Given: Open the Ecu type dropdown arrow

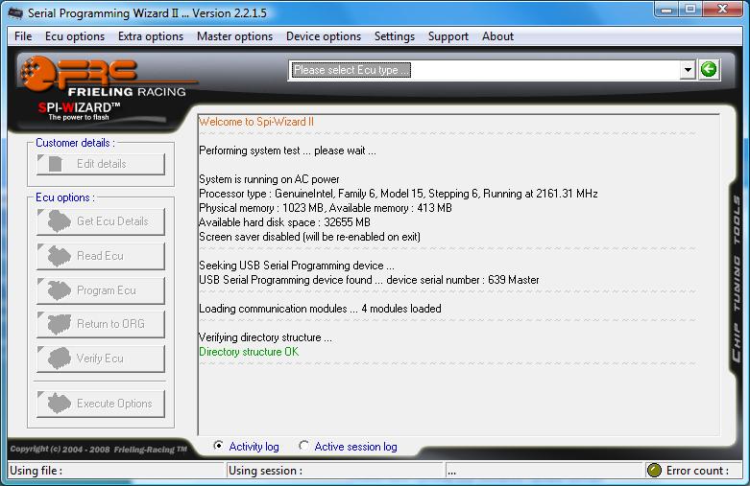Looking at the screenshot, I should click(x=688, y=70).
